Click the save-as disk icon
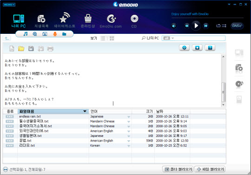The image size is (251, 175). (40, 49)
